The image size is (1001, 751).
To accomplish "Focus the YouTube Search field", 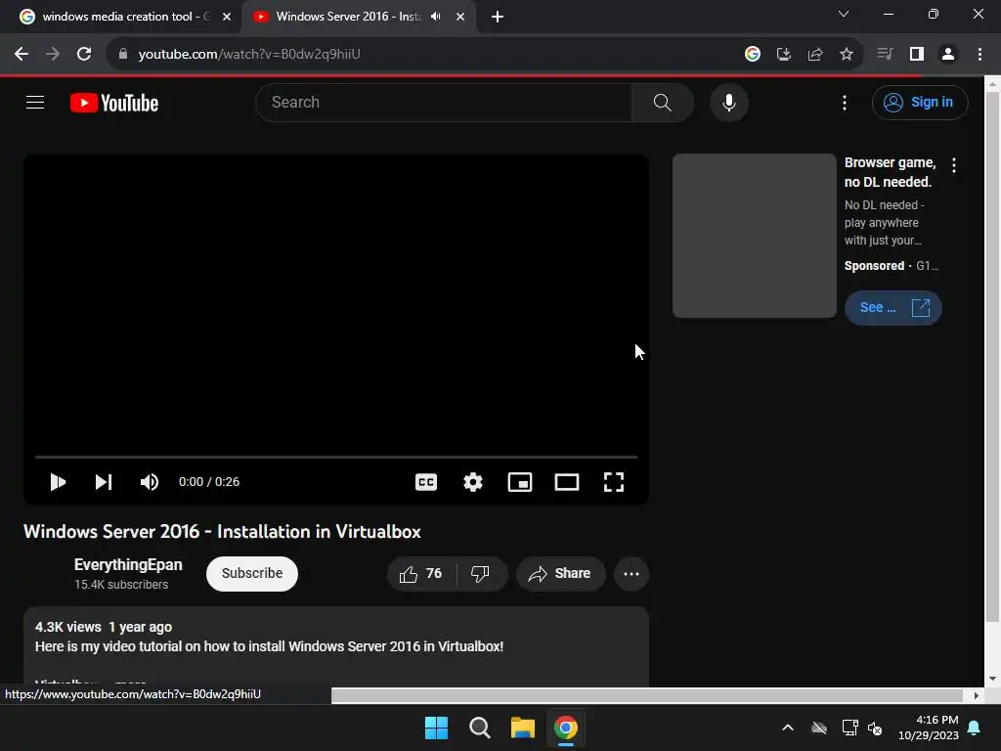I will tap(444, 102).
